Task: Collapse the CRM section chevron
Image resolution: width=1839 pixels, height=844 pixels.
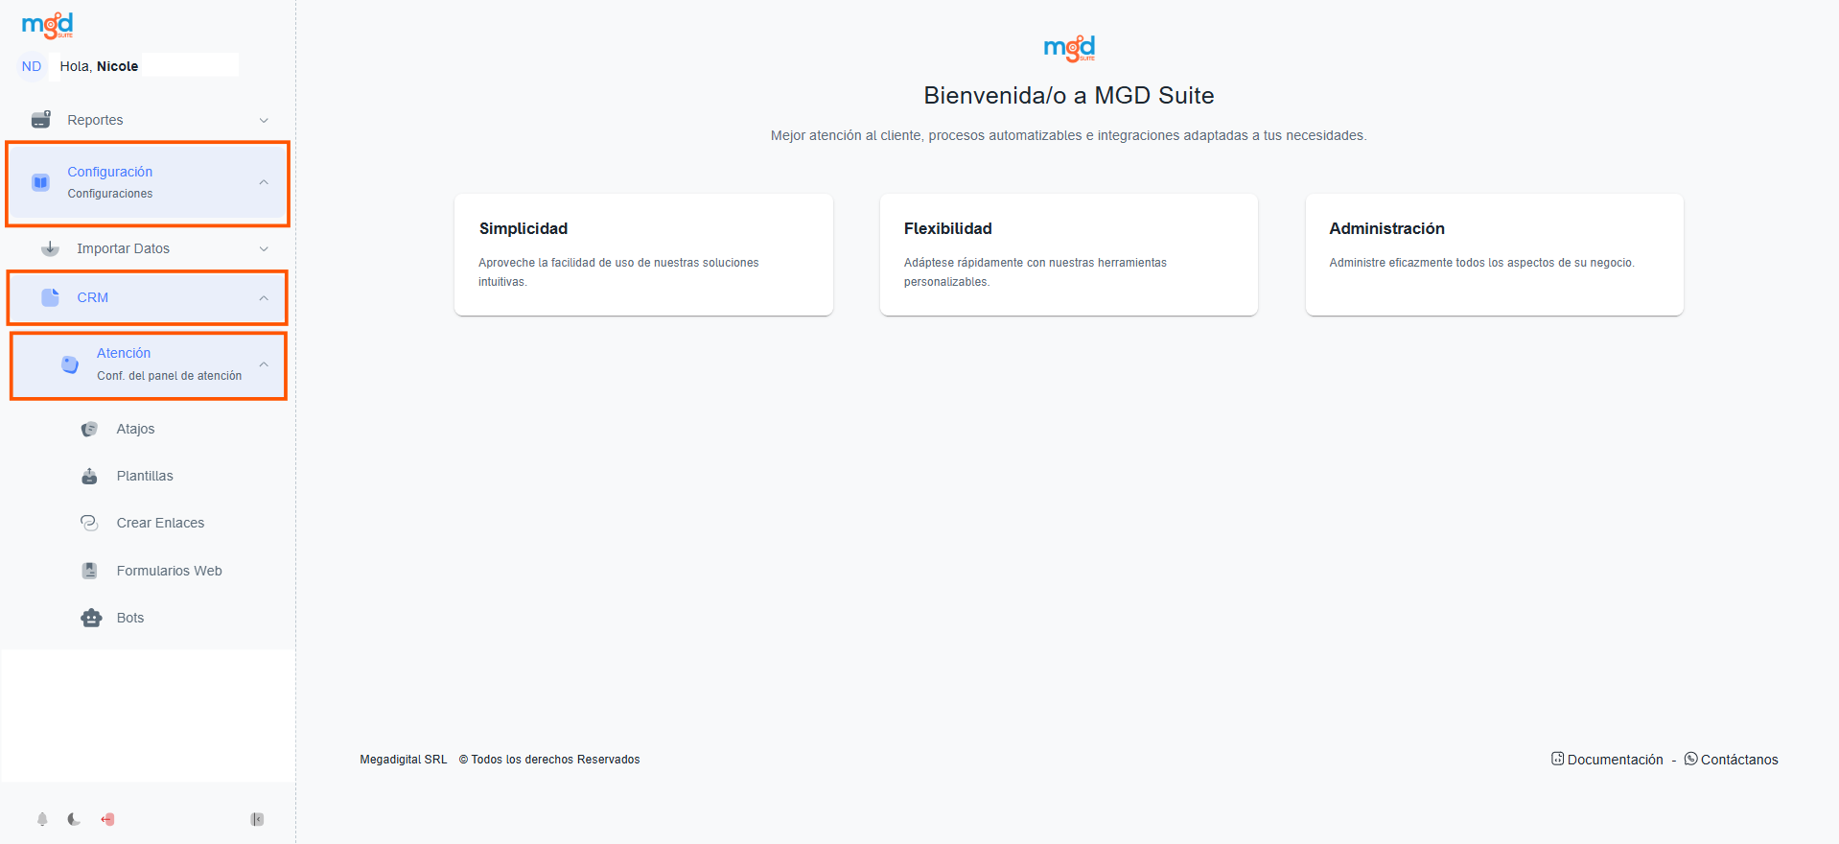Action: click(x=264, y=298)
